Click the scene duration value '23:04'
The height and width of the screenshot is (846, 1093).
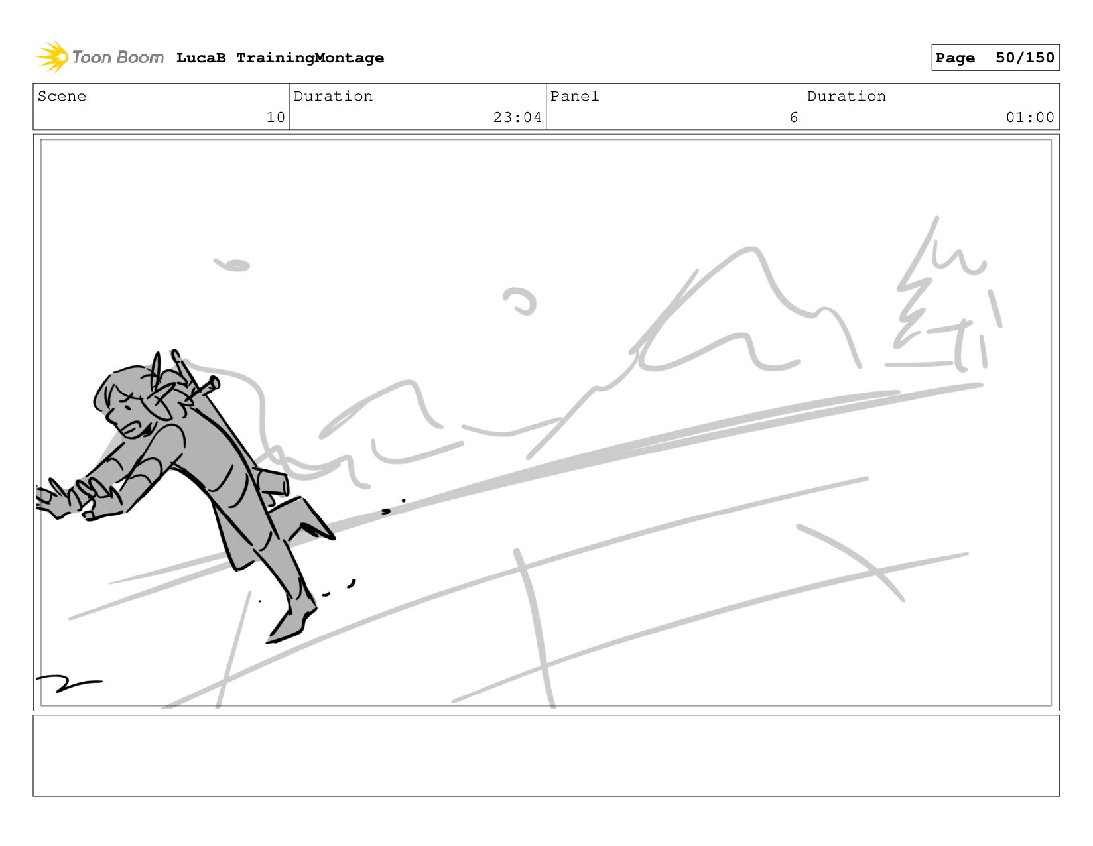click(x=517, y=117)
